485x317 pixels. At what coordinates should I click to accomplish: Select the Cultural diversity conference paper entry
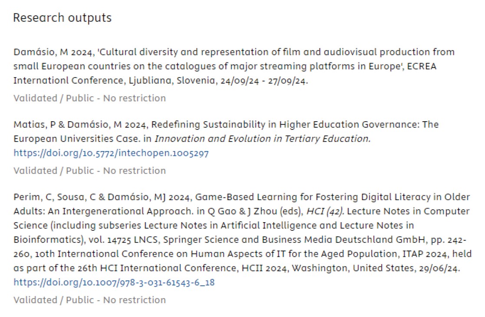pos(234,66)
